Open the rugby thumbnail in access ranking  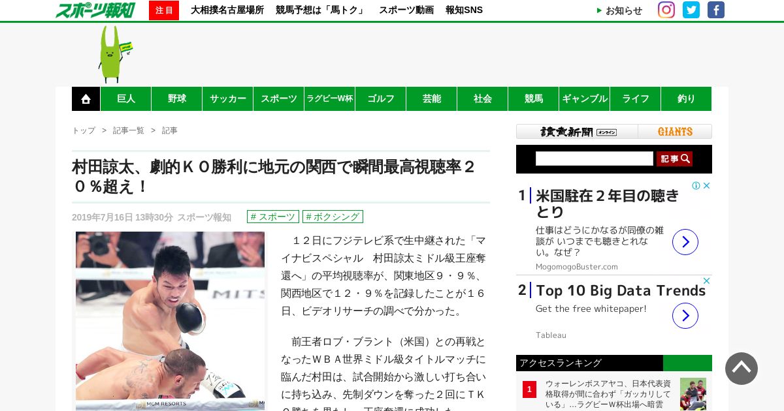pyautogui.click(x=693, y=394)
